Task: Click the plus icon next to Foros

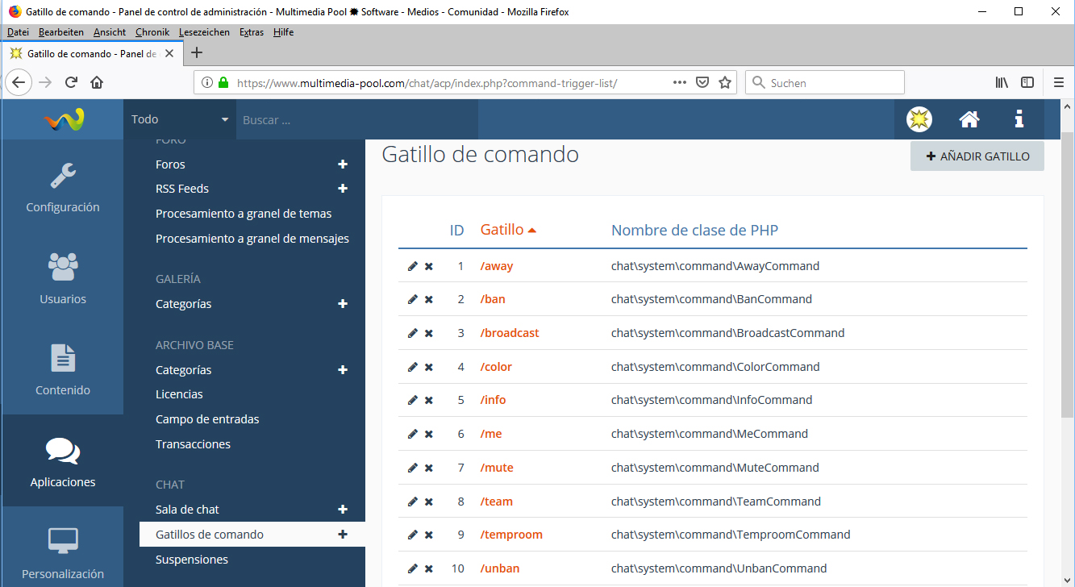Action: pyautogui.click(x=343, y=164)
